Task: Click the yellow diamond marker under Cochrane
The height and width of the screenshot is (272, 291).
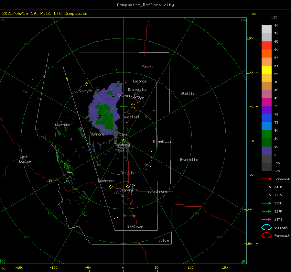Action: tap(111, 187)
